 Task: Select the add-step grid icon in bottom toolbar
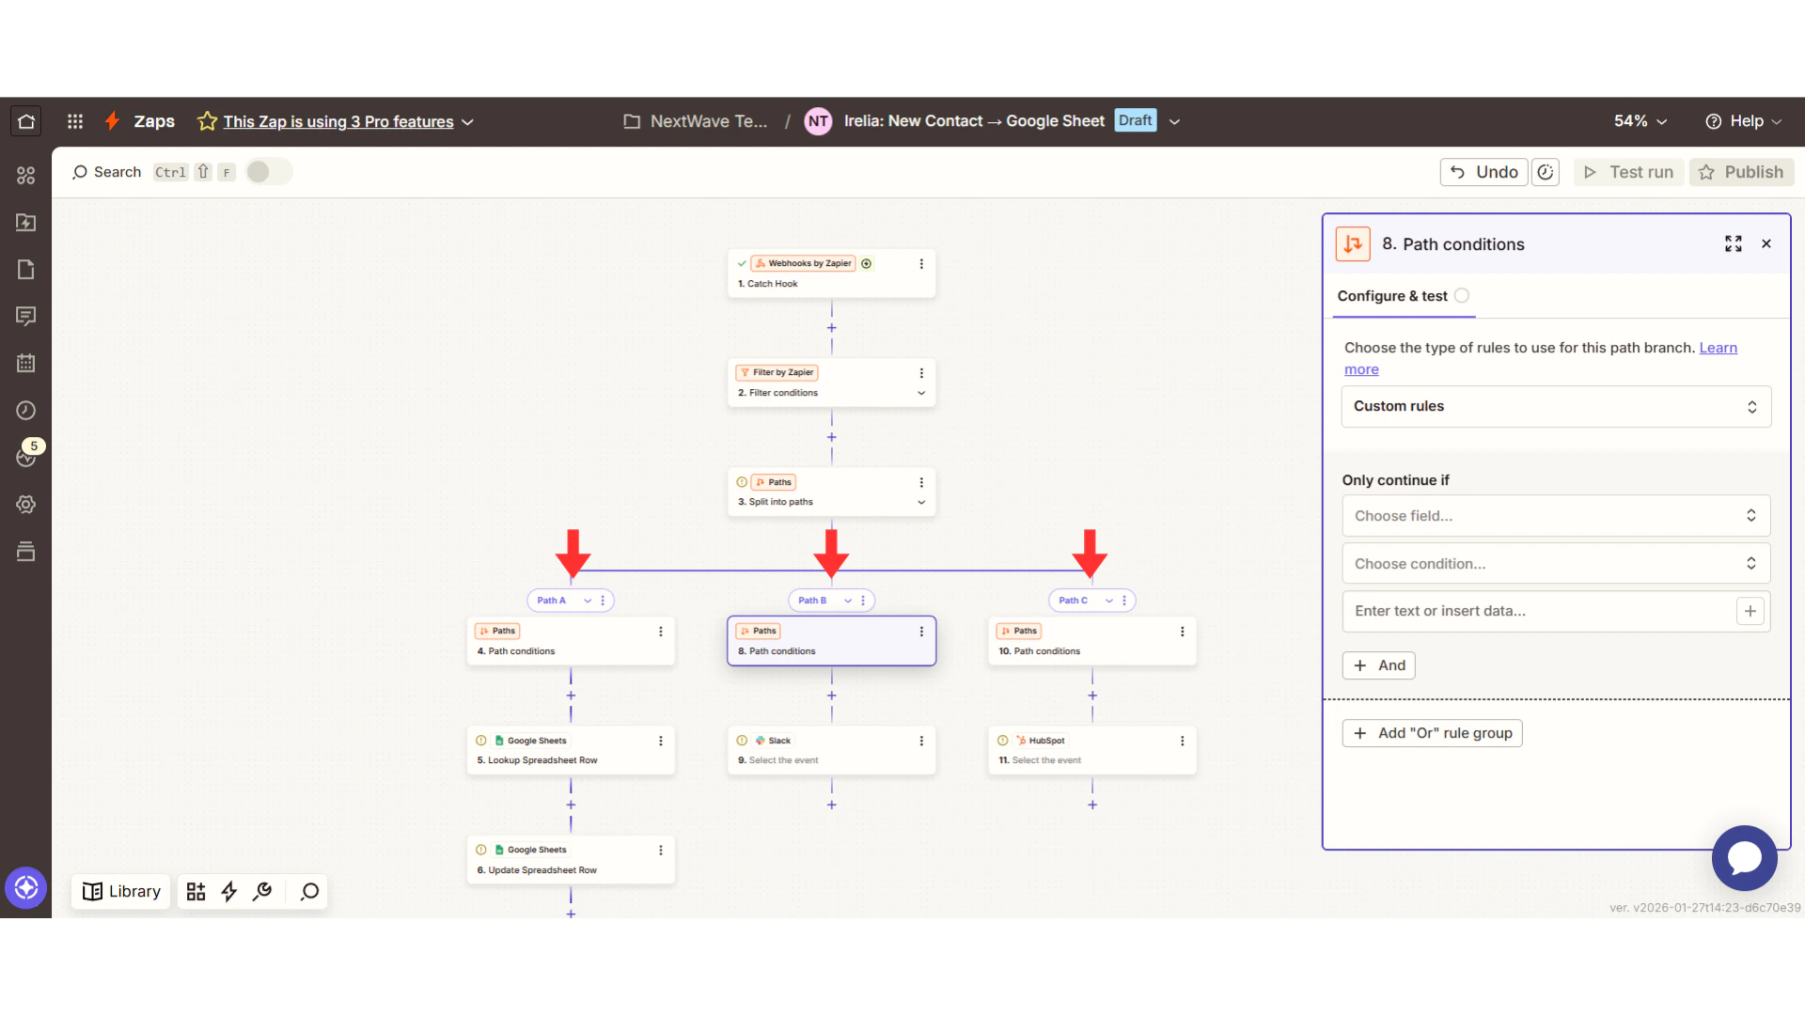tap(196, 891)
